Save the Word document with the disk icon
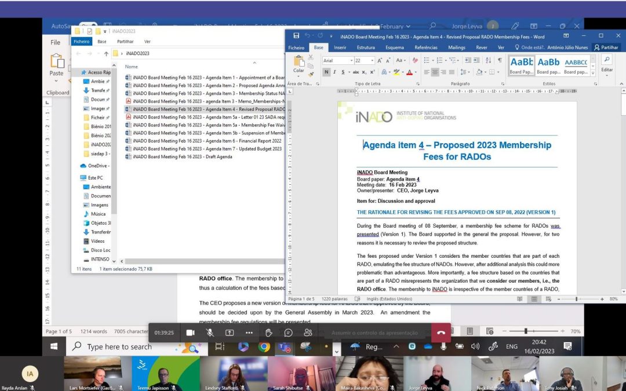Image resolution: width=626 pixels, height=391 pixels. (296, 36)
